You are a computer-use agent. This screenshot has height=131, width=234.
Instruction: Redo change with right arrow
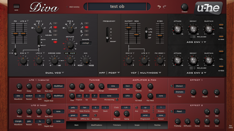coord(164,7)
